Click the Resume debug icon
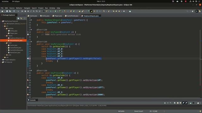202x113 pixels. pyautogui.click(x=22, y=11)
